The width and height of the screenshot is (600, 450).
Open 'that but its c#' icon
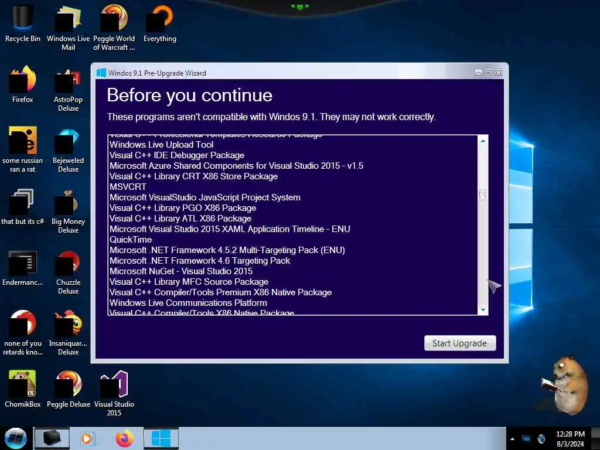pyautogui.click(x=23, y=206)
